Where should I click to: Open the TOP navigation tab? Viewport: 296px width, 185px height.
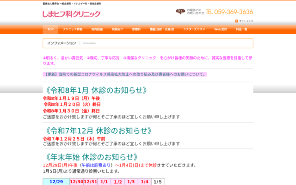[50, 29]
